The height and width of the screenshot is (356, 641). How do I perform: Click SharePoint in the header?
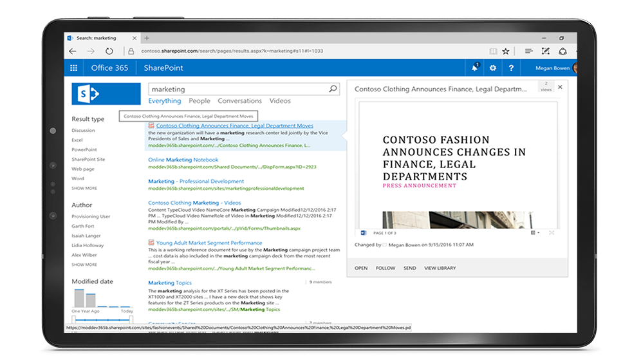point(163,68)
